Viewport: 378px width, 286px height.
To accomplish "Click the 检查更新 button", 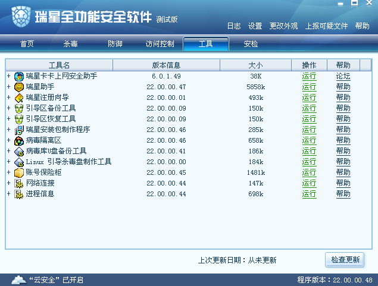I will 345,260.
